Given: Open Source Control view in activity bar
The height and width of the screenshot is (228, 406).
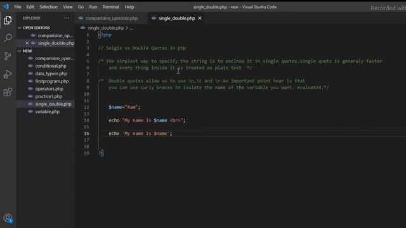Looking at the screenshot, I should (8, 56).
